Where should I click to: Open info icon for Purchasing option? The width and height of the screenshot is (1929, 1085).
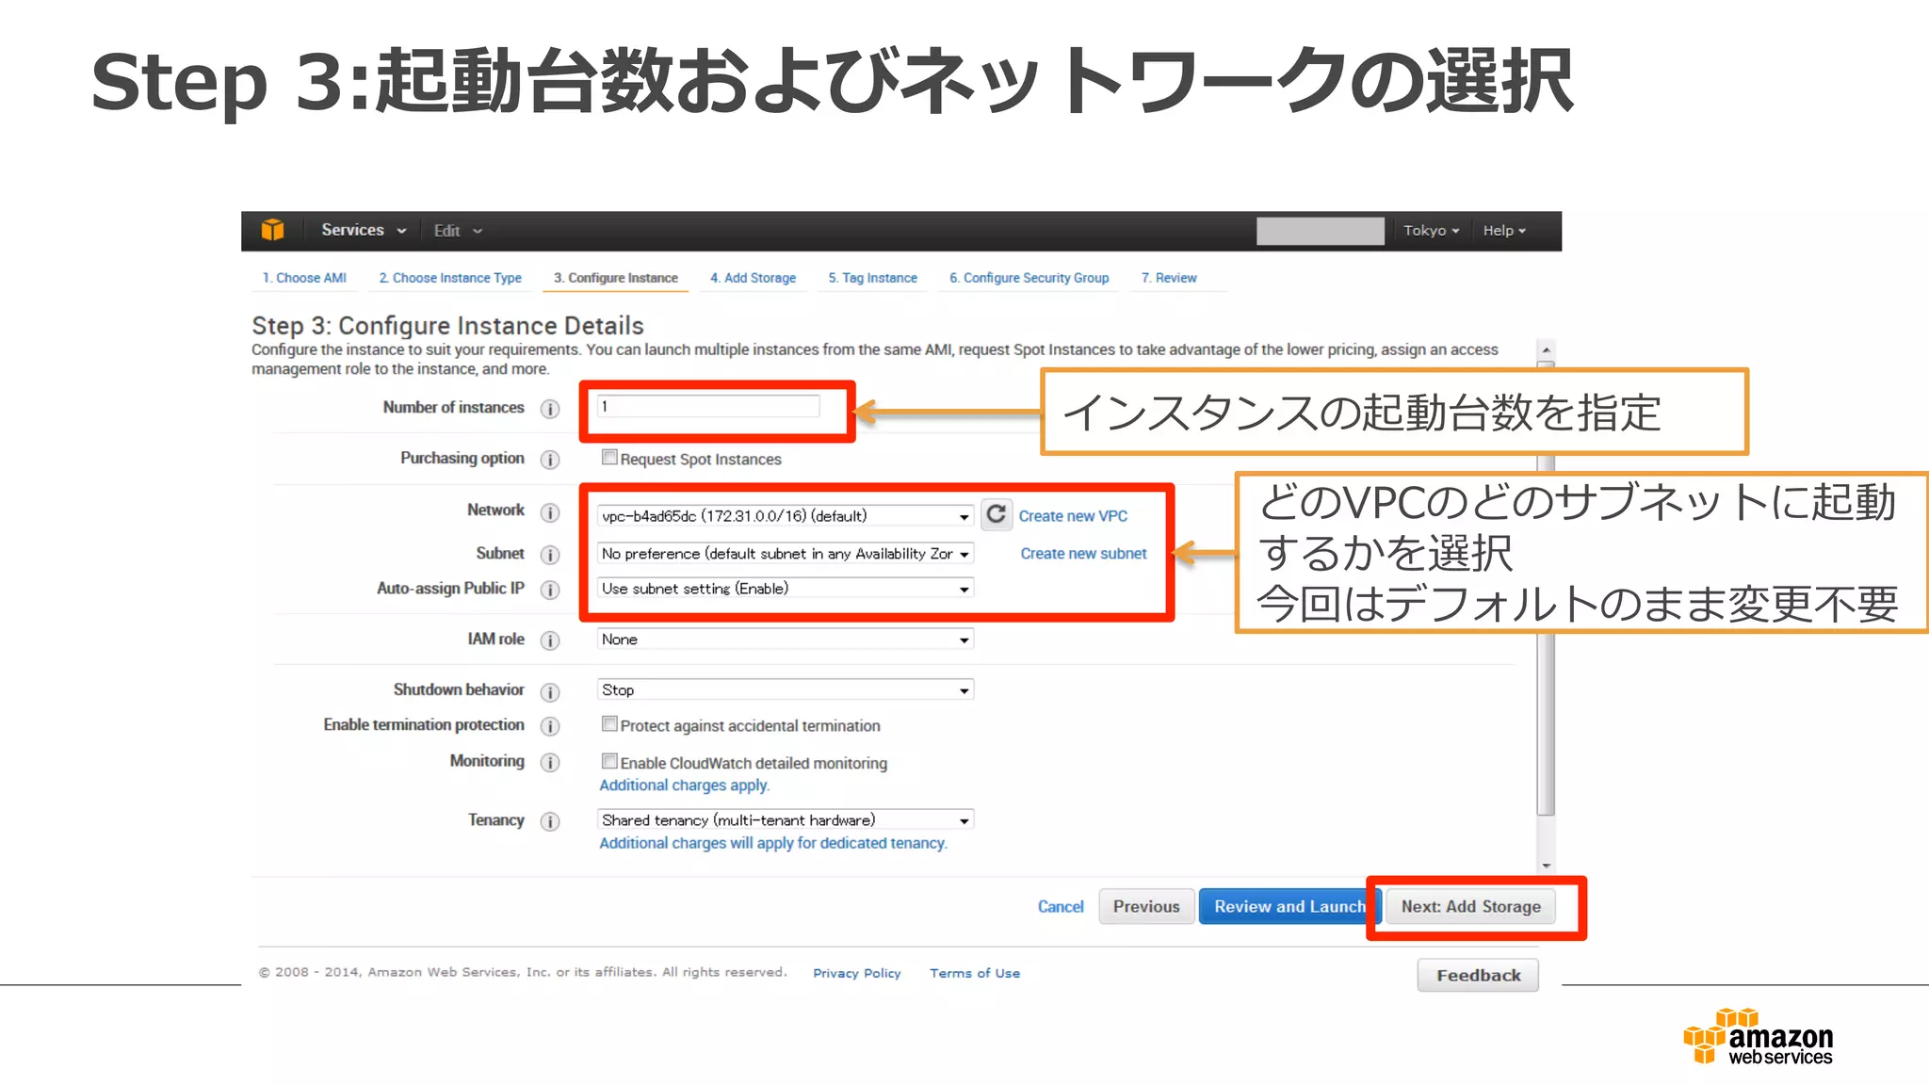550,460
